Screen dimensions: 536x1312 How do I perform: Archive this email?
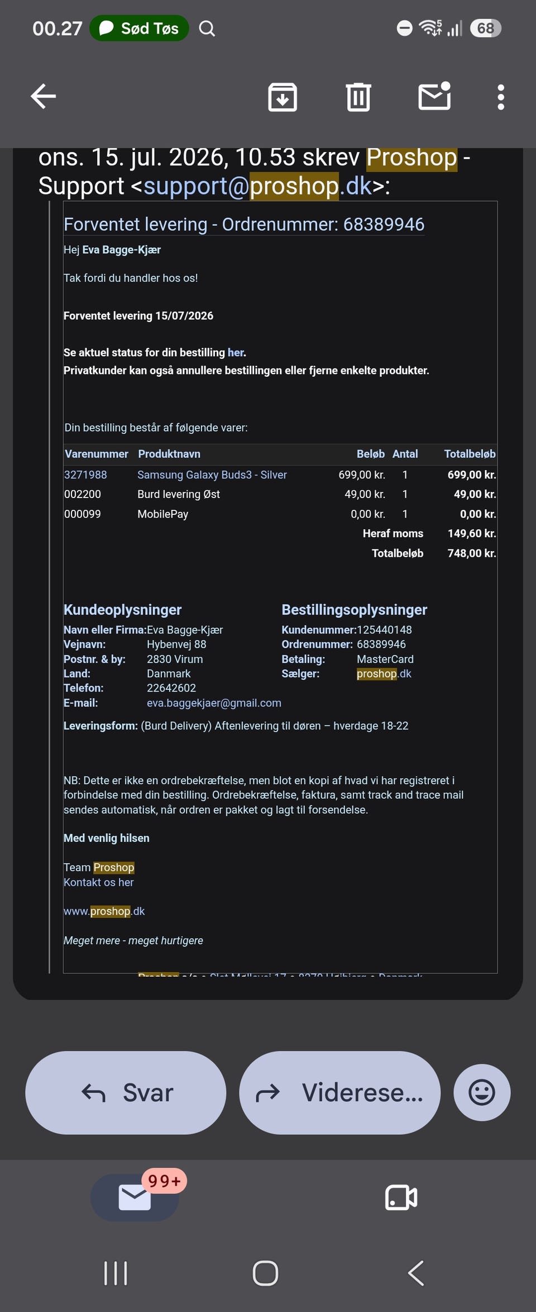pyautogui.click(x=283, y=97)
